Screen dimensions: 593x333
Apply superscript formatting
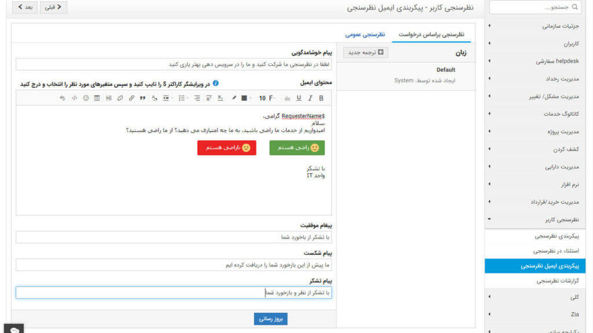click(x=208, y=98)
